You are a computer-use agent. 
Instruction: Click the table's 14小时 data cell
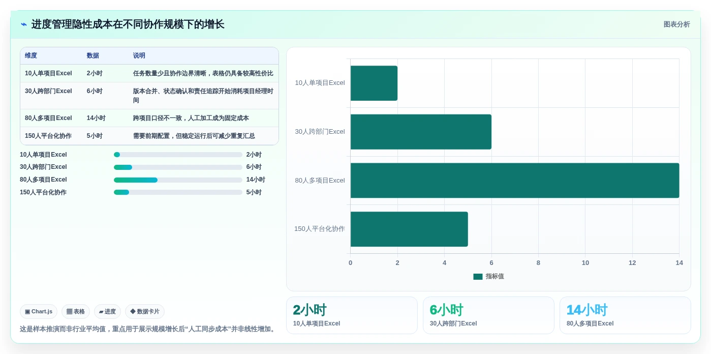(96, 118)
